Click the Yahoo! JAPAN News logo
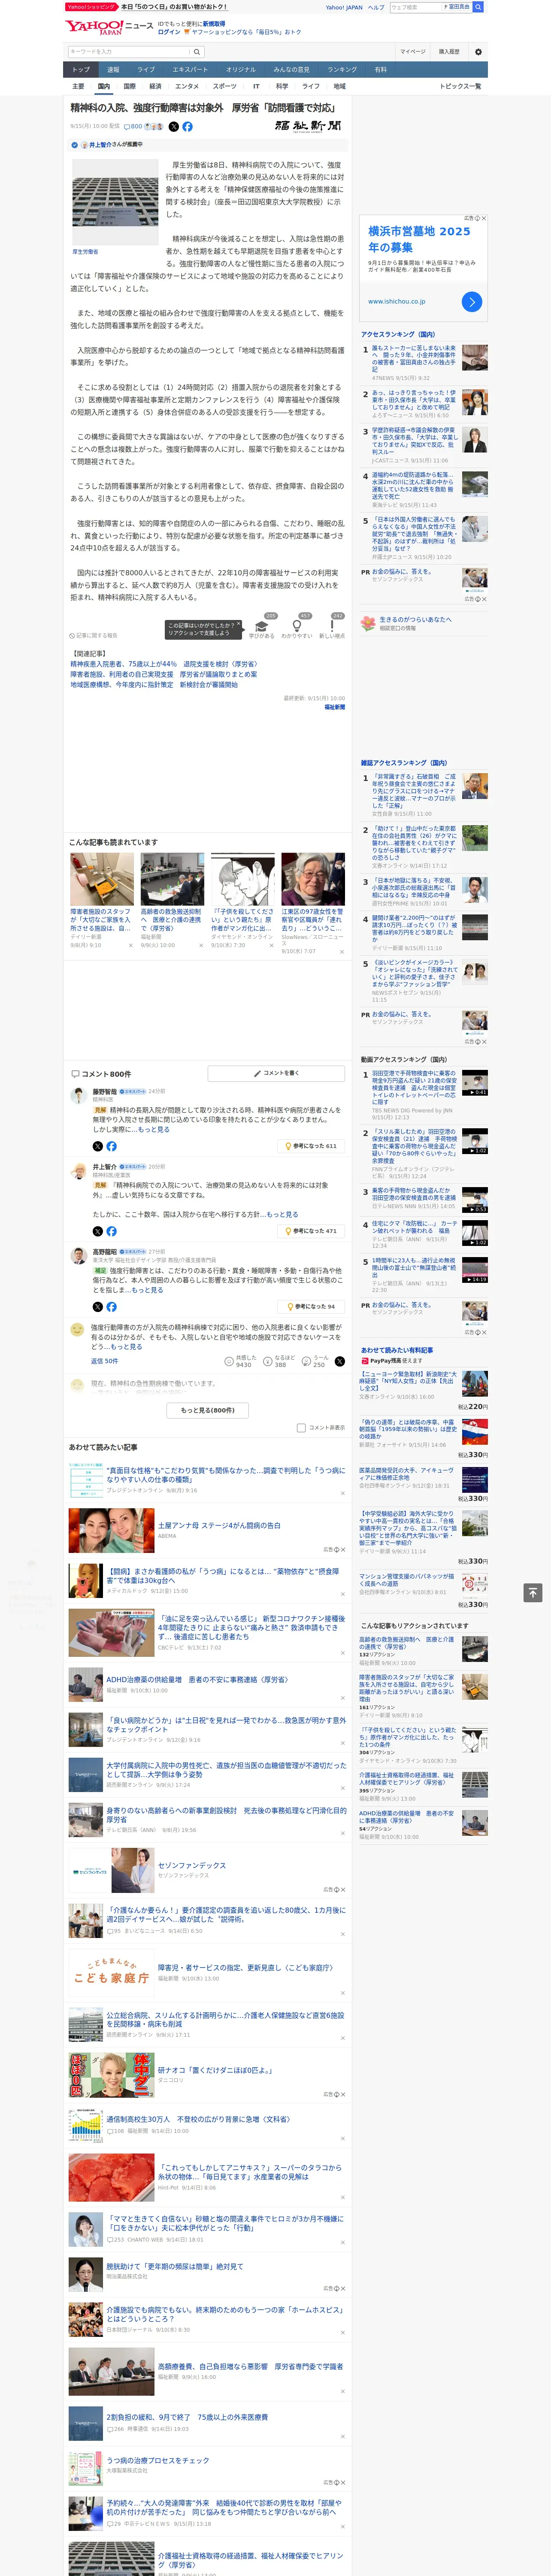Image resolution: width=551 pixels, height=2576 pixels. pos(109,28)
